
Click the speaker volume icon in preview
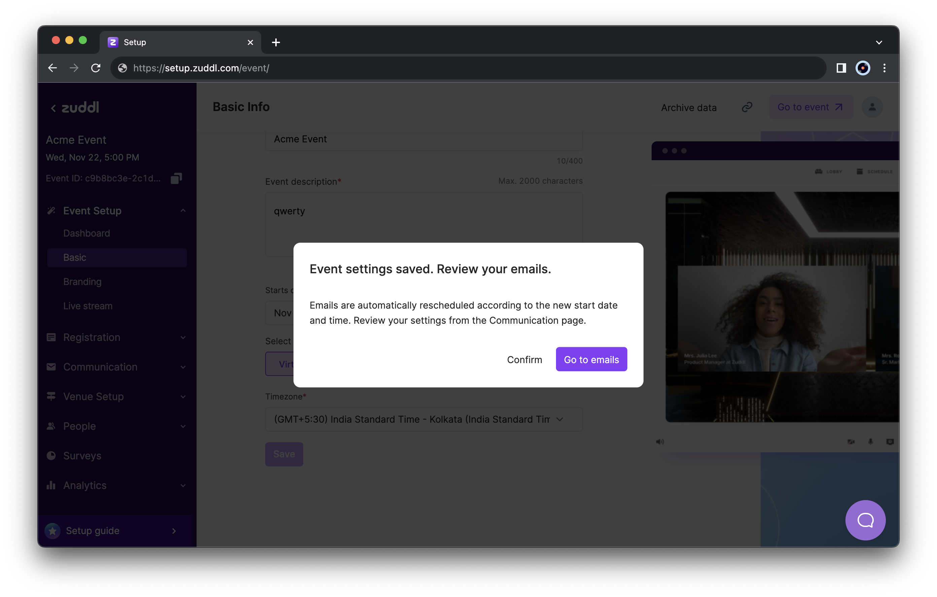tap(660, 441)
